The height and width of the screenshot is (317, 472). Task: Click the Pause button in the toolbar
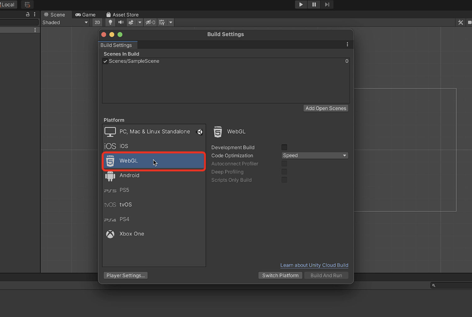point(314,4)
